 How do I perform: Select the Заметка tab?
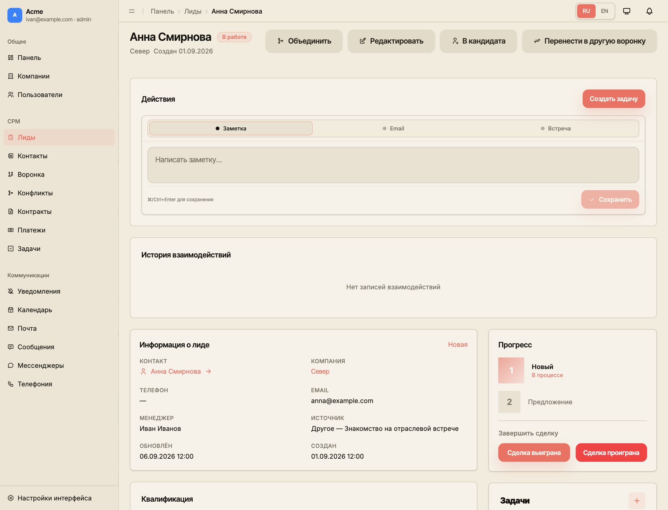click(231, 128)
